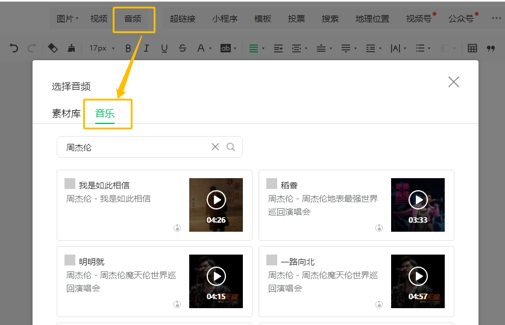505x325 pixels.
Task: Clear the search field text
Action: pyautogui.click(x=215, y=147)
